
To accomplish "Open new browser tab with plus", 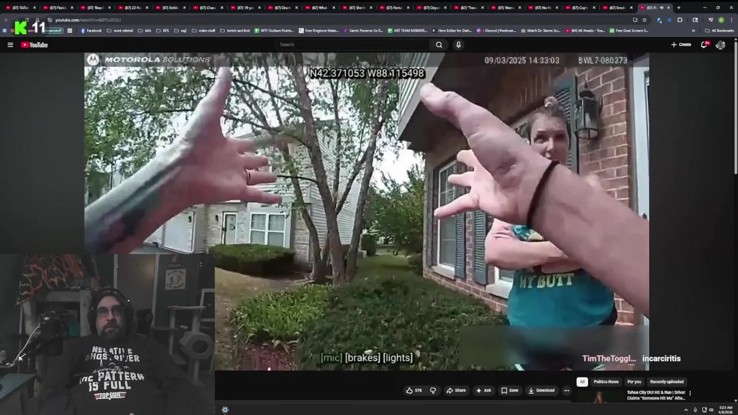I will (x=679, y=7).
